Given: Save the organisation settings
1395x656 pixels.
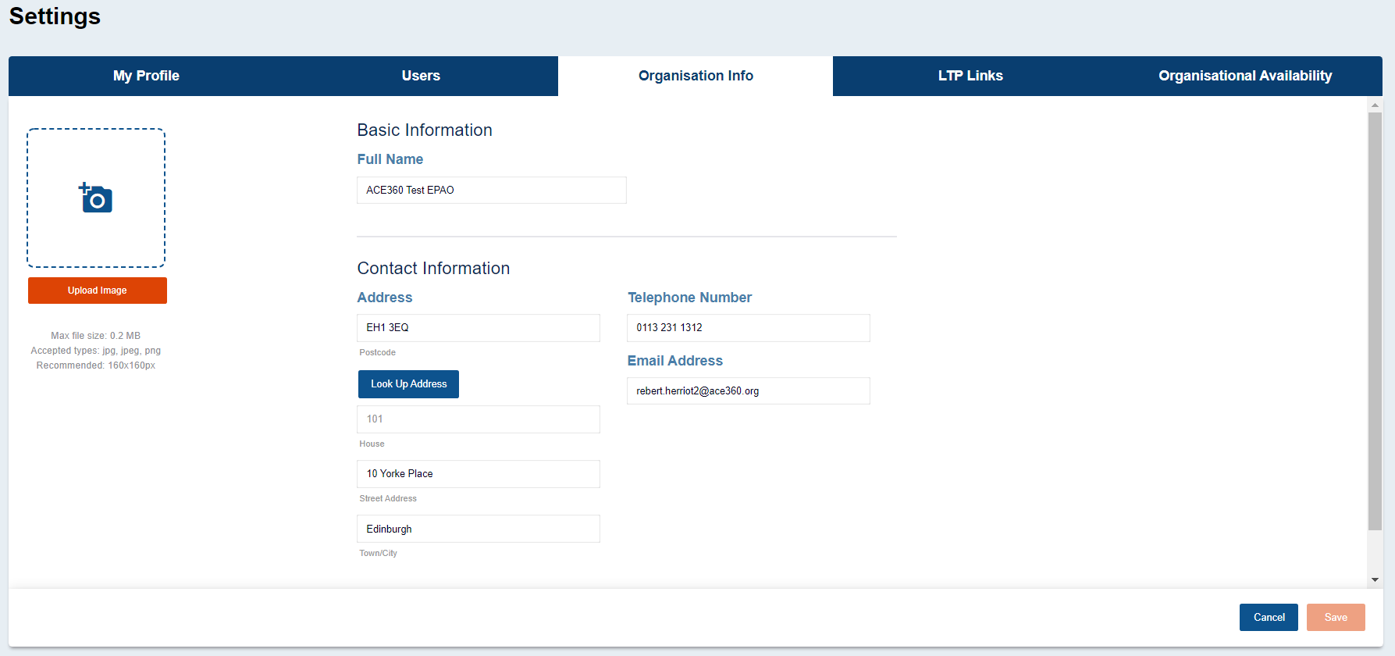Looking at the screenshot, I should (1336, 617).
